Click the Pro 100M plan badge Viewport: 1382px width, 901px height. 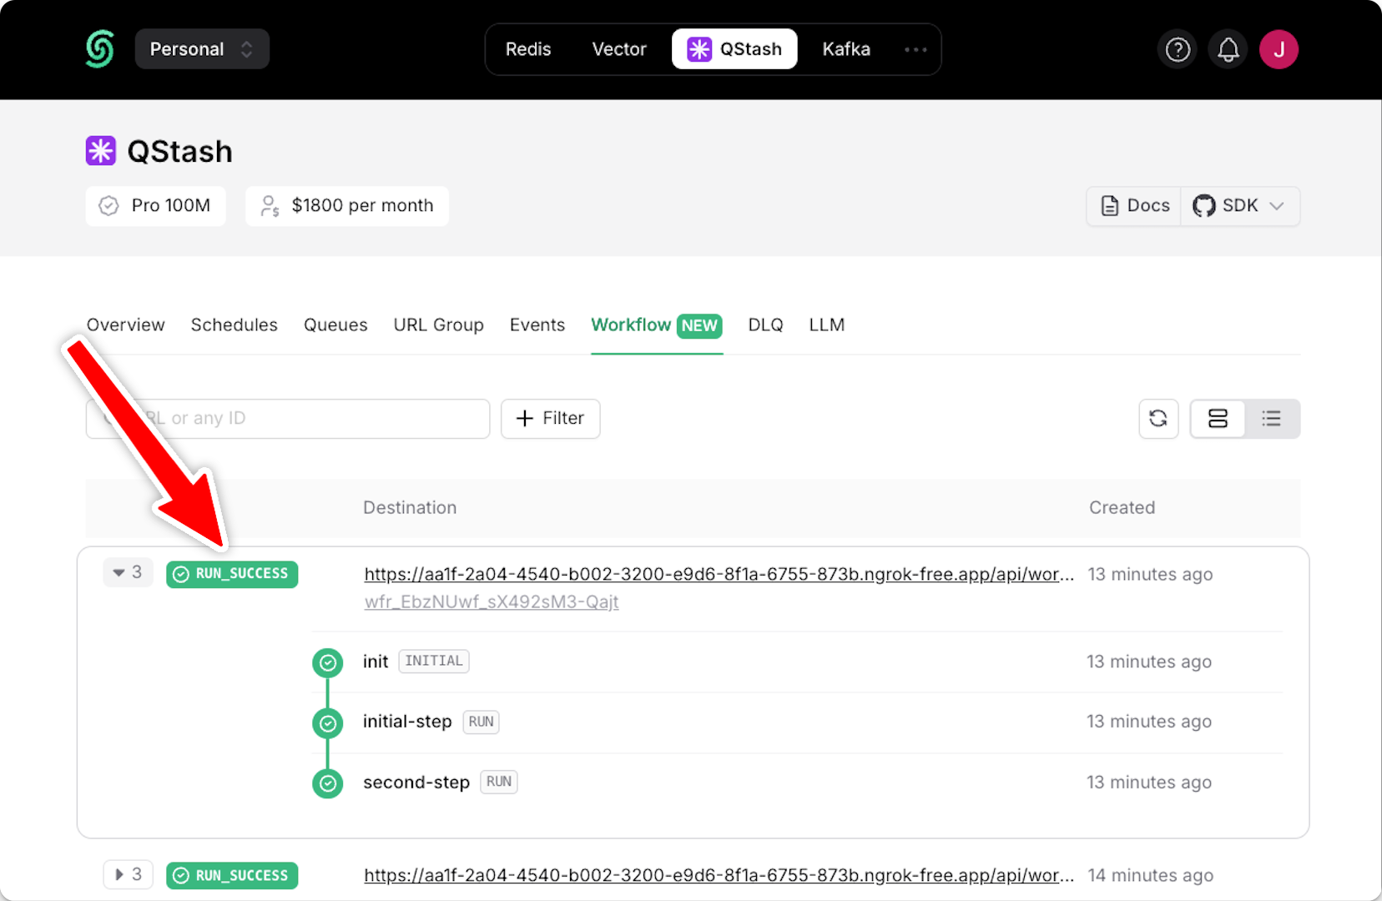pyautogui.click(x=155, y=206)
